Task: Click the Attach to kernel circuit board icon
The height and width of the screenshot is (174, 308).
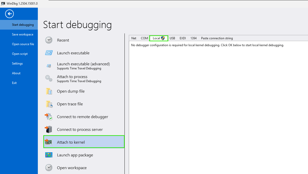Action: [49, 142]
